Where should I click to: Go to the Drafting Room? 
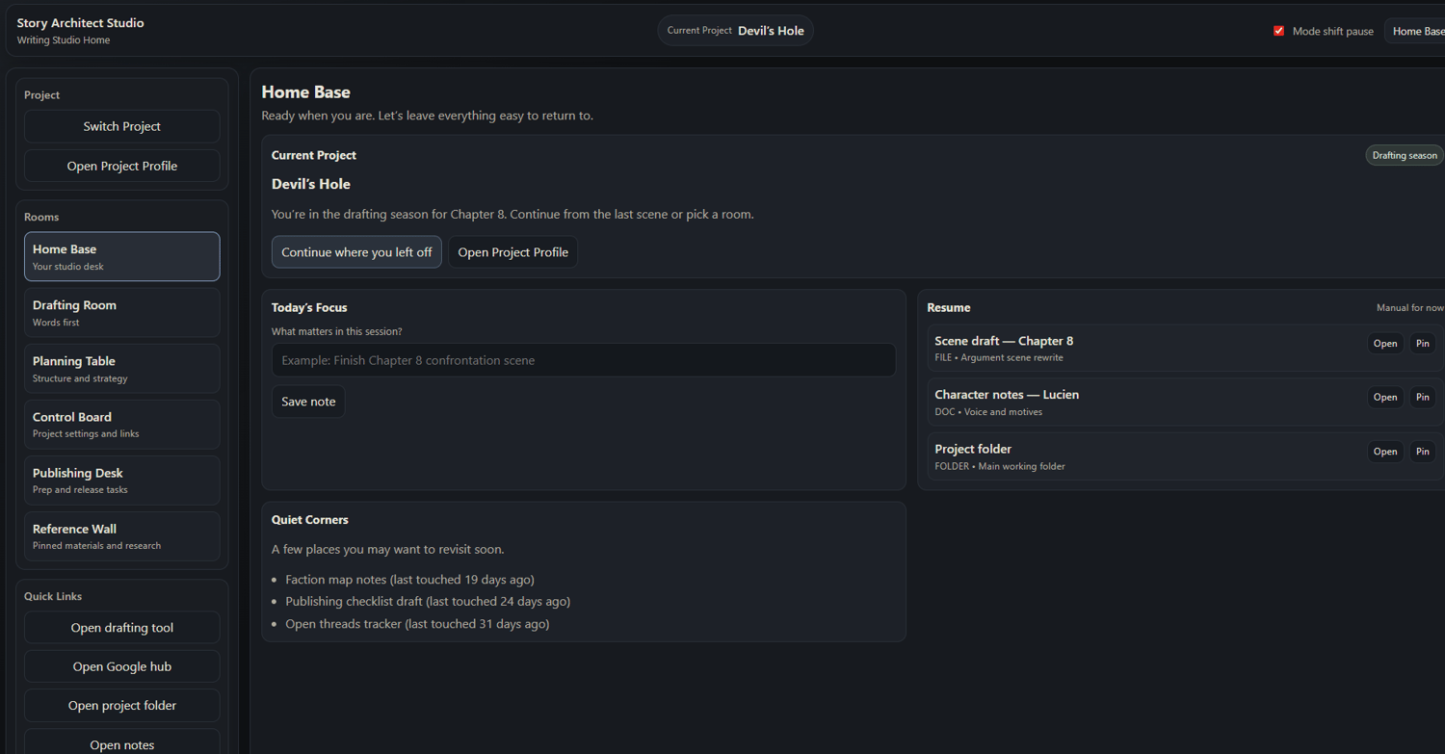point(122,312)
